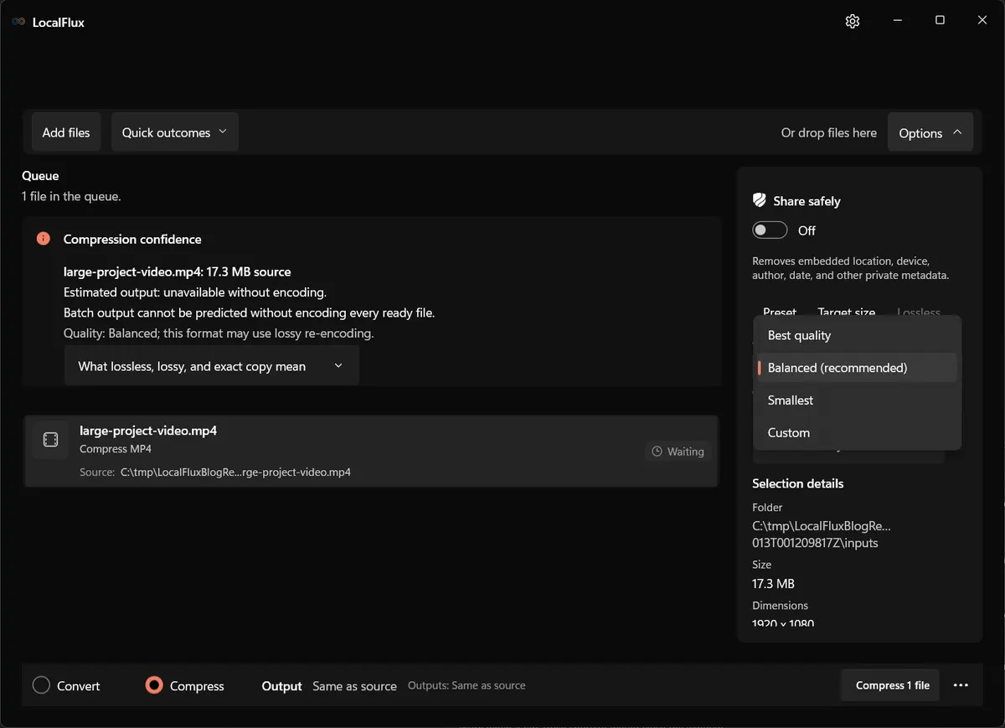Click the Compression confidence info icon
Image resolution: width=1005 pixels, height=728 pixels.
point(44,239)
